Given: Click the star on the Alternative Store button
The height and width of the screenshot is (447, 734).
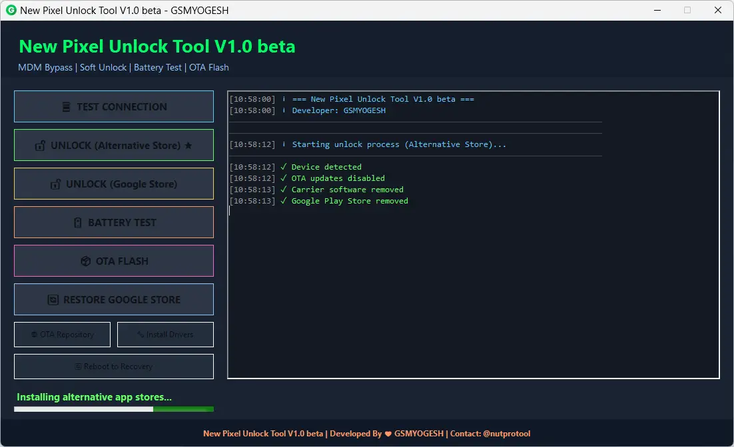Looking at the screenshot, I should (x=188, y=146).
